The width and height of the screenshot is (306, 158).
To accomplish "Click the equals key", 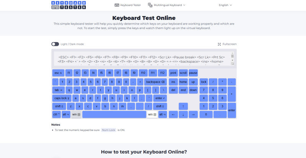I will tap(140, 82).
